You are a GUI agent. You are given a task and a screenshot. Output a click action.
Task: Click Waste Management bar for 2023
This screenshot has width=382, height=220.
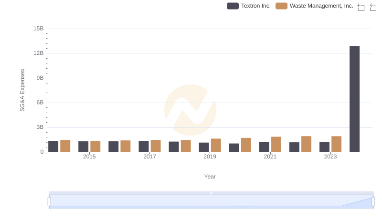(336, 144)
